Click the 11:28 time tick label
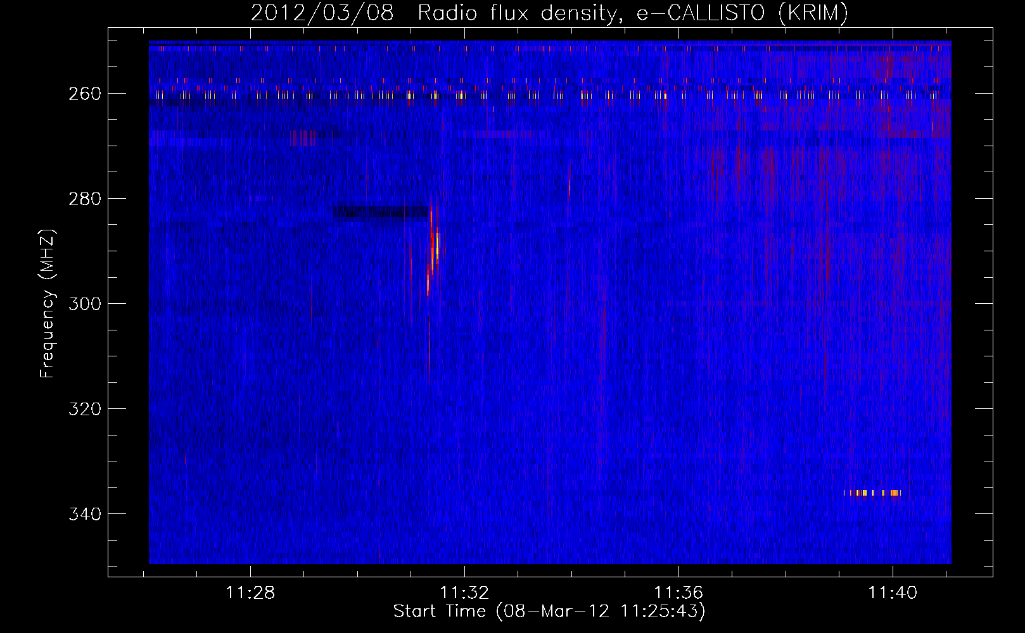1025x633 pixels. coord(250,593)
